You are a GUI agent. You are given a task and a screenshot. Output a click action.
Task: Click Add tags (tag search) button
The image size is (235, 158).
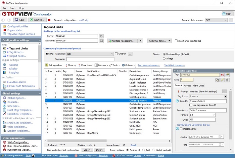[122, 41]
